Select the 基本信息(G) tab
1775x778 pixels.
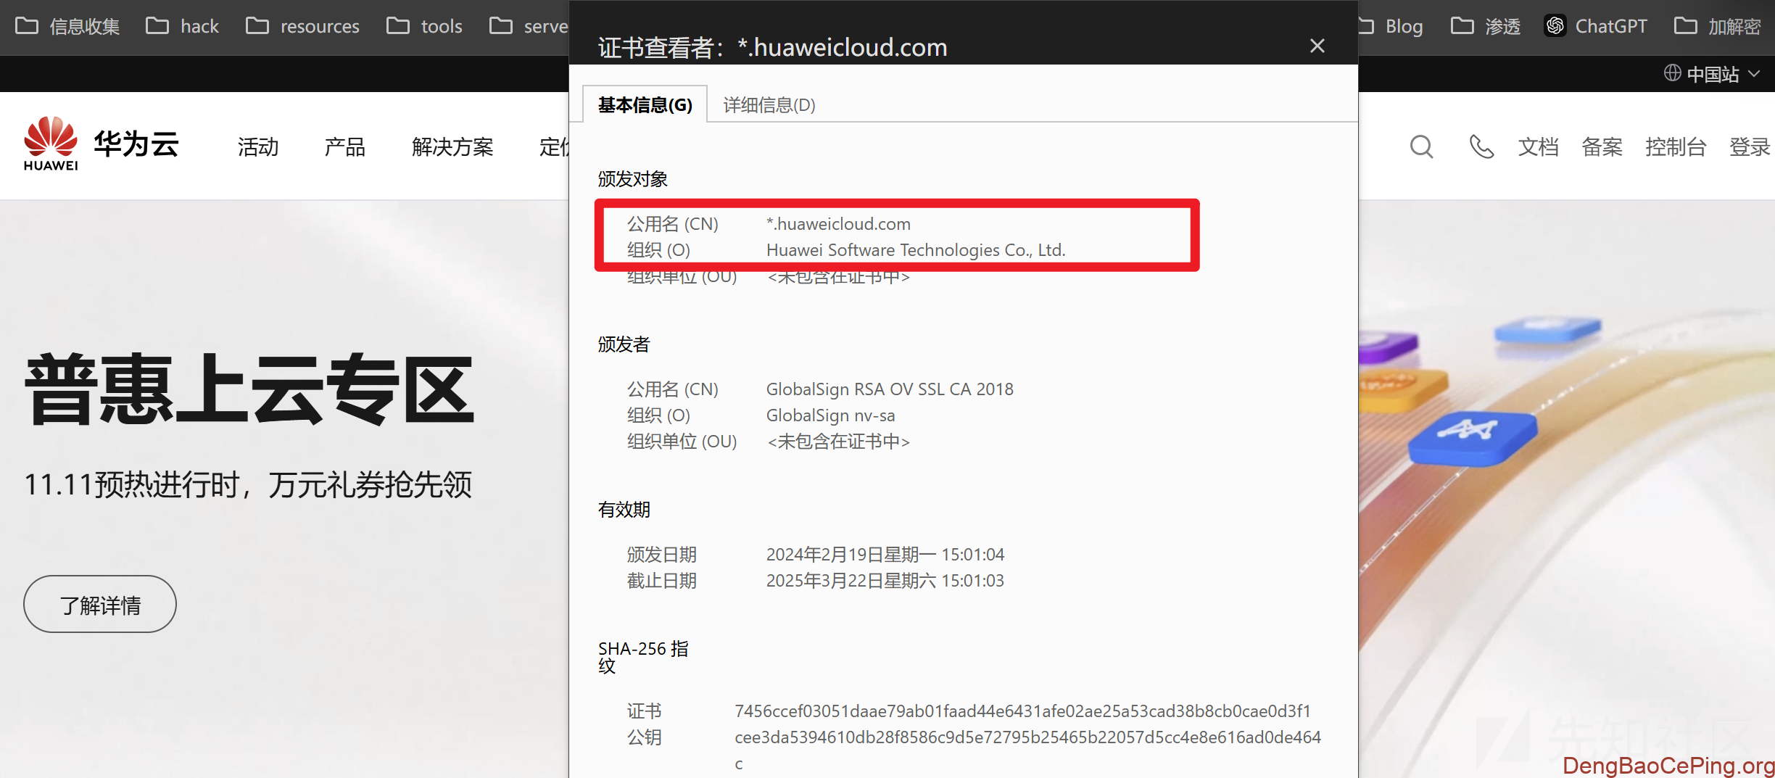[645, 105]
